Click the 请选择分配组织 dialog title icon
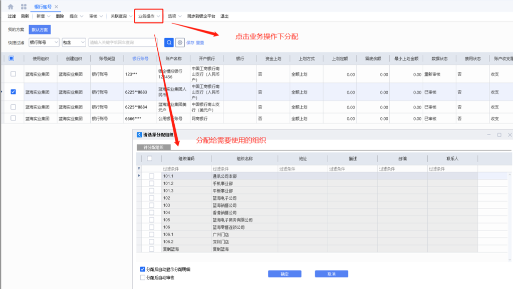513x289 pixels. [139, 134]
